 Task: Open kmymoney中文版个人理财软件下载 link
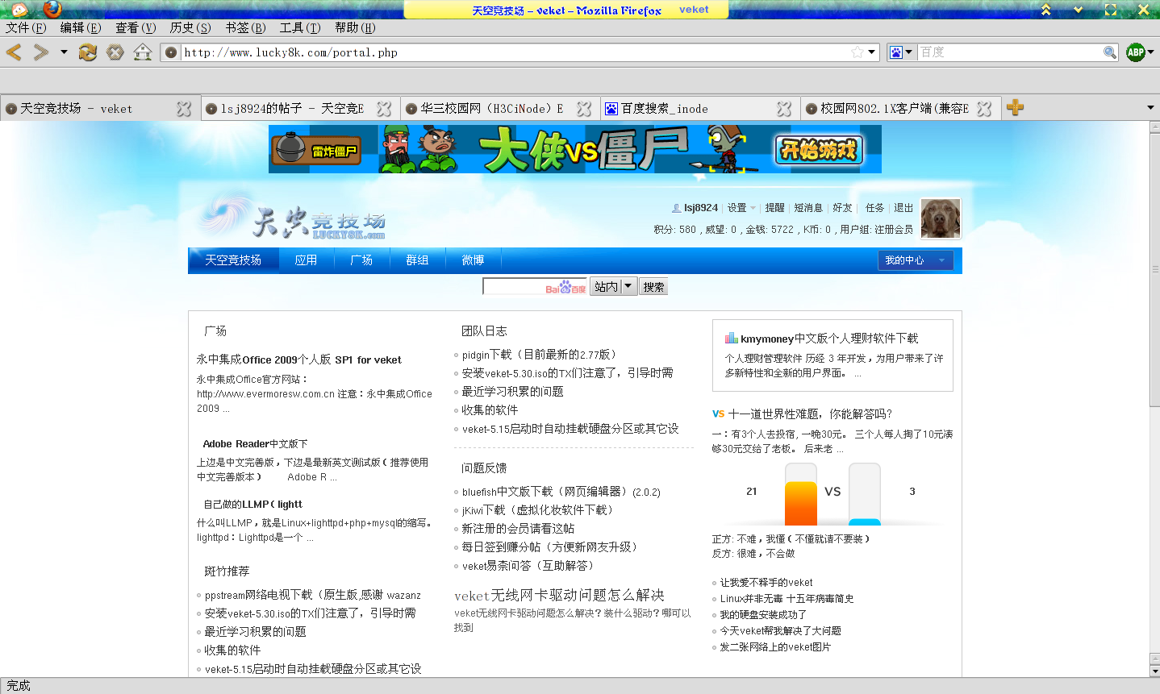point(829,339)
